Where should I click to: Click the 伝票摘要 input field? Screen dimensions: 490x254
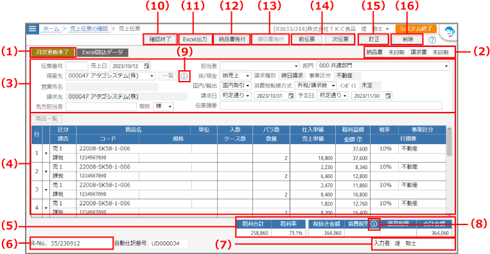click(331, 105)
